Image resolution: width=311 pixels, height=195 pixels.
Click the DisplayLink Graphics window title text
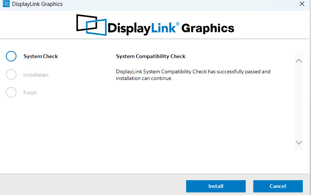pos(37,4)
